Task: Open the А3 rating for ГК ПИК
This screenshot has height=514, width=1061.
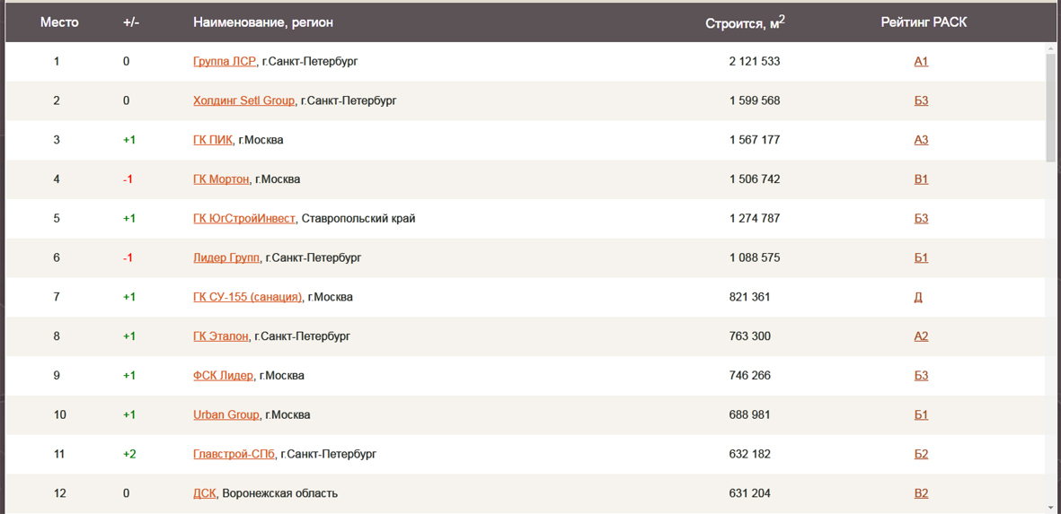Action: [921, 140]
